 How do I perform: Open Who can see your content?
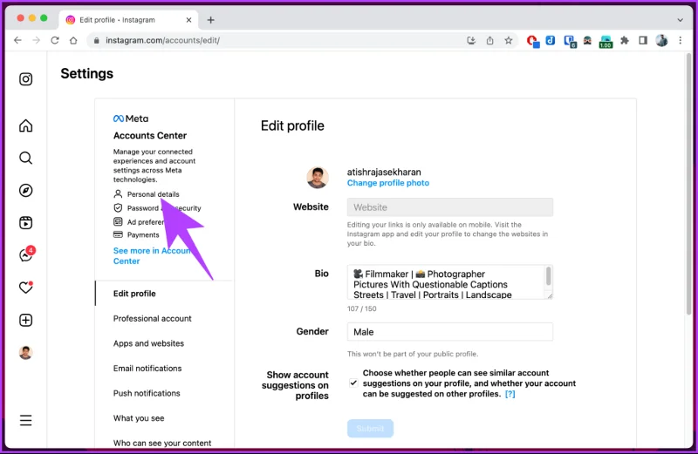click(162, 443)
